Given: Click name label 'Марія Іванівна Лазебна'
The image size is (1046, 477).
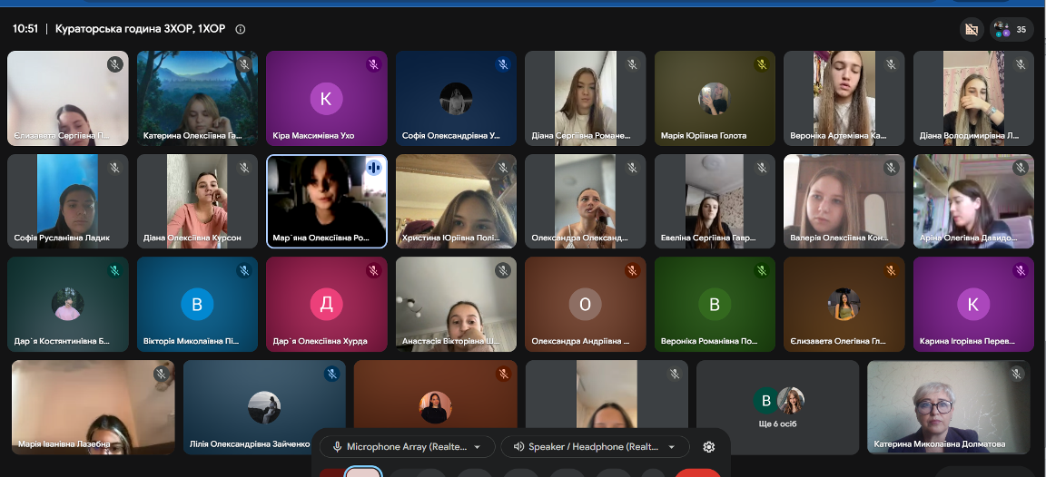Looking at the screenshot, I should 64,443.
